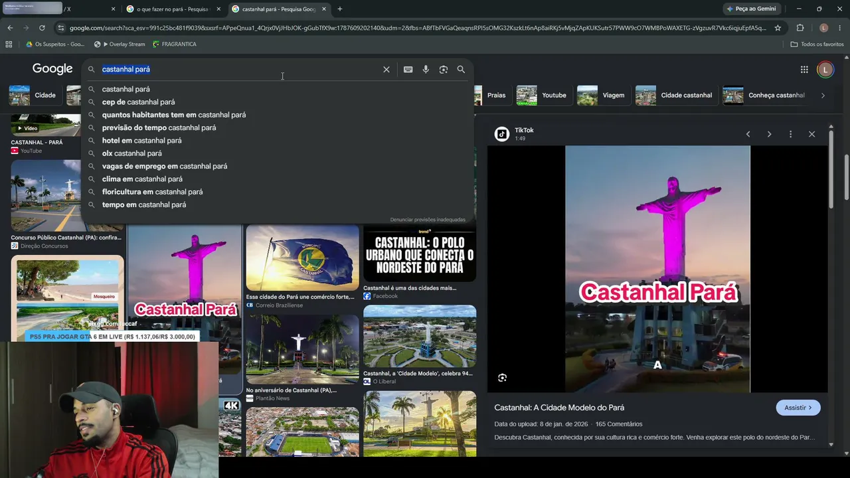Close the 'castanhal pará' tab
Viewport: 850px width, 478px height.
click(x=324, y=9)
